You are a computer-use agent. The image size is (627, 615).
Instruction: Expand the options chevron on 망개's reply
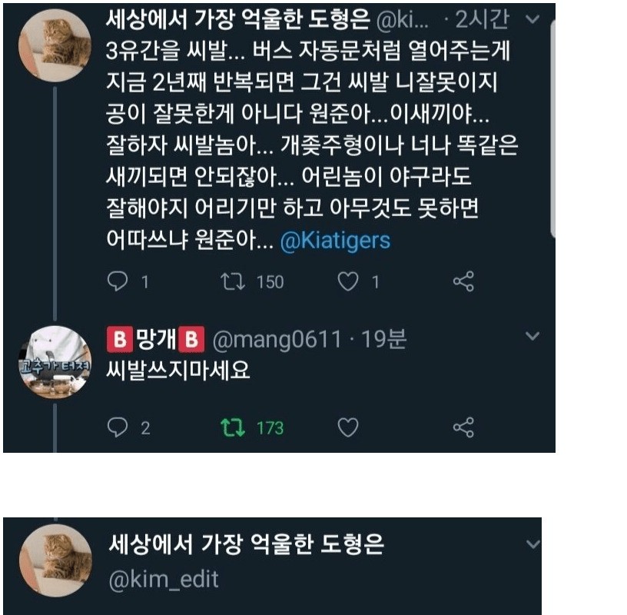click(532, 336)
